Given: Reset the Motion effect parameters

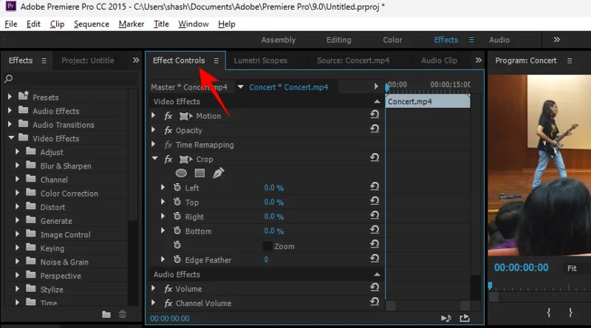Looking at the screenshot, I should point(375,116).
